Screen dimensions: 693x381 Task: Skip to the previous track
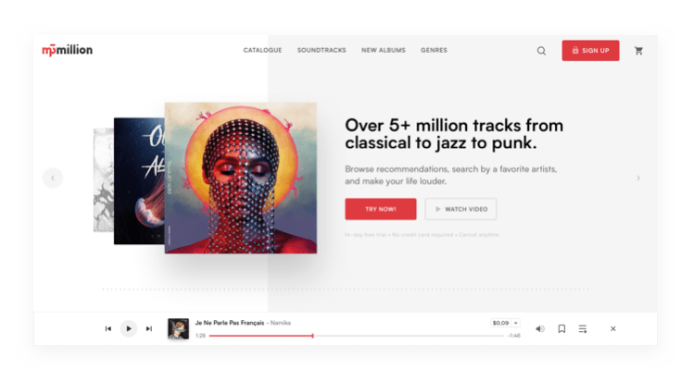tap(107, 328)
